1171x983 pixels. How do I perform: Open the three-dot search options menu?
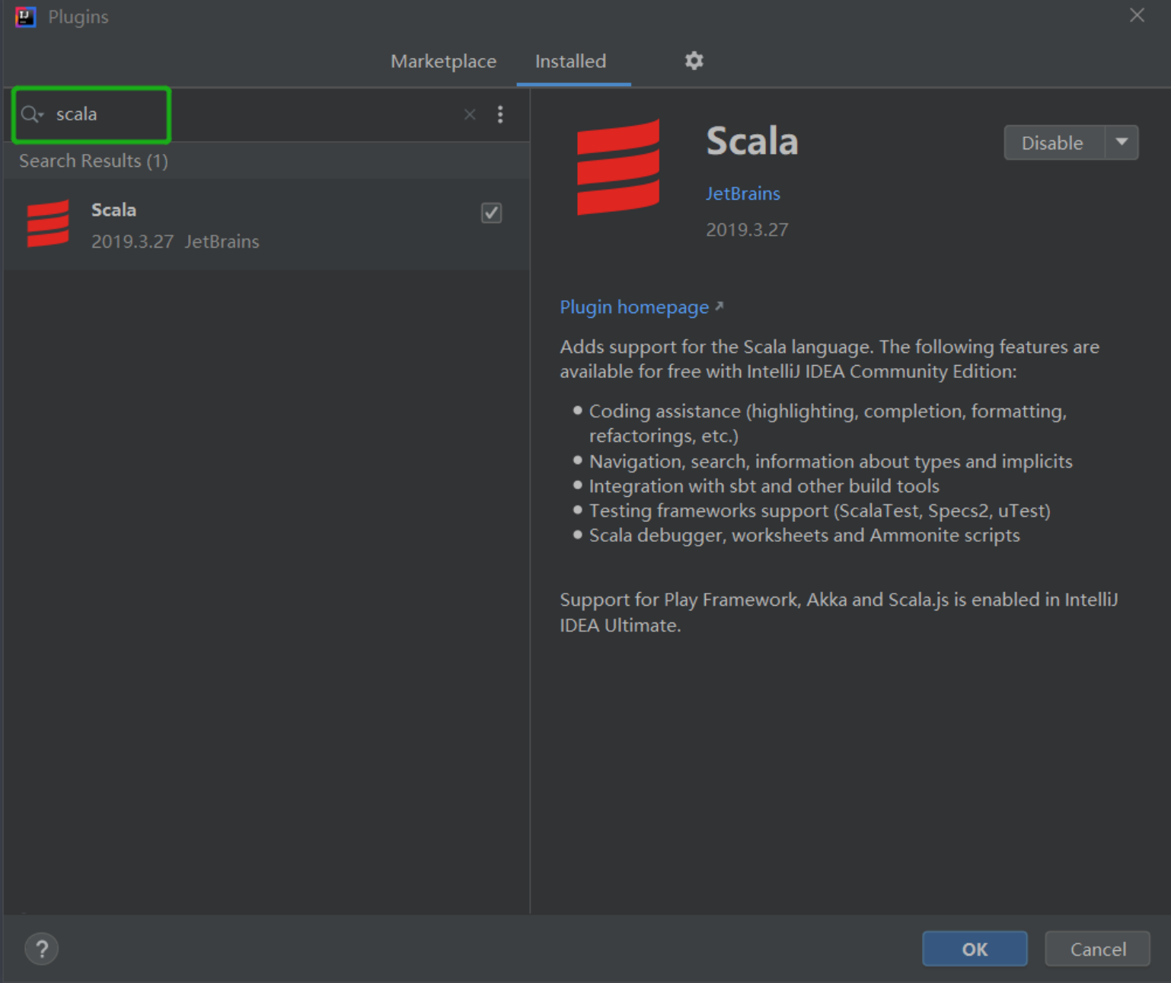[x=500, y=114]
